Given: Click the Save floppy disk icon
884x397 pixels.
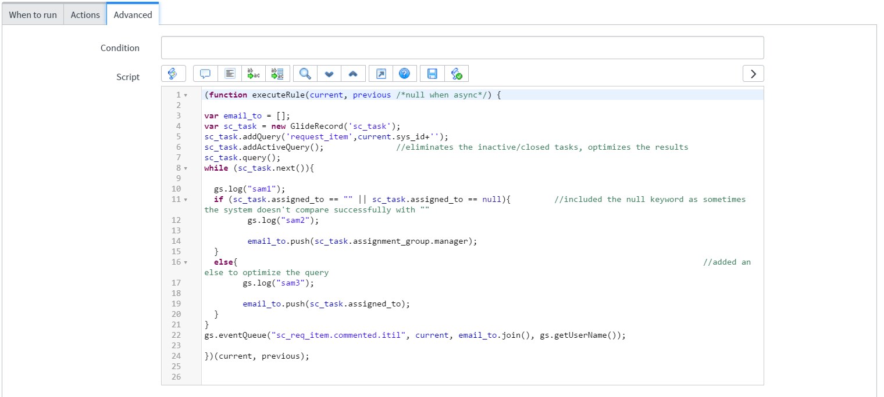Looking at the screenshot, I should point(432,74).
